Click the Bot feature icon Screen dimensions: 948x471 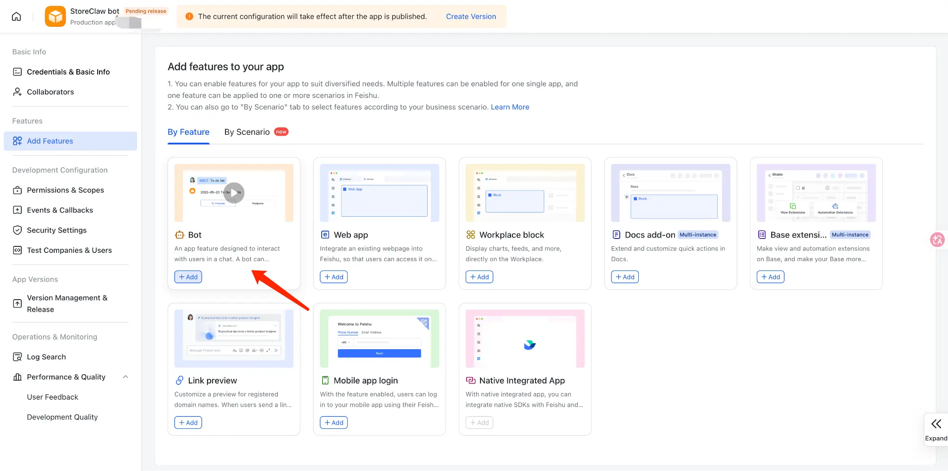[179, 235]
